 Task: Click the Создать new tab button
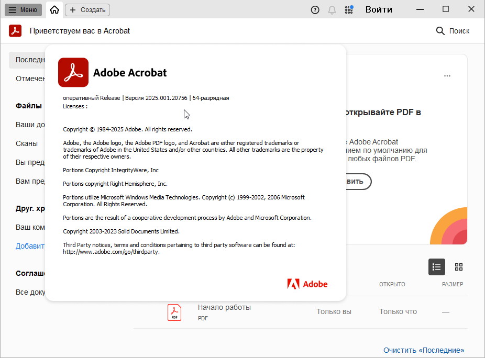click(x=87, y=9)
